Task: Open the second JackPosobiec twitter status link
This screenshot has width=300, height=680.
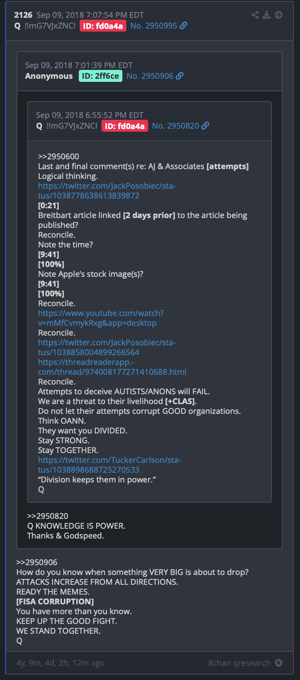Action: click(107, 347)
